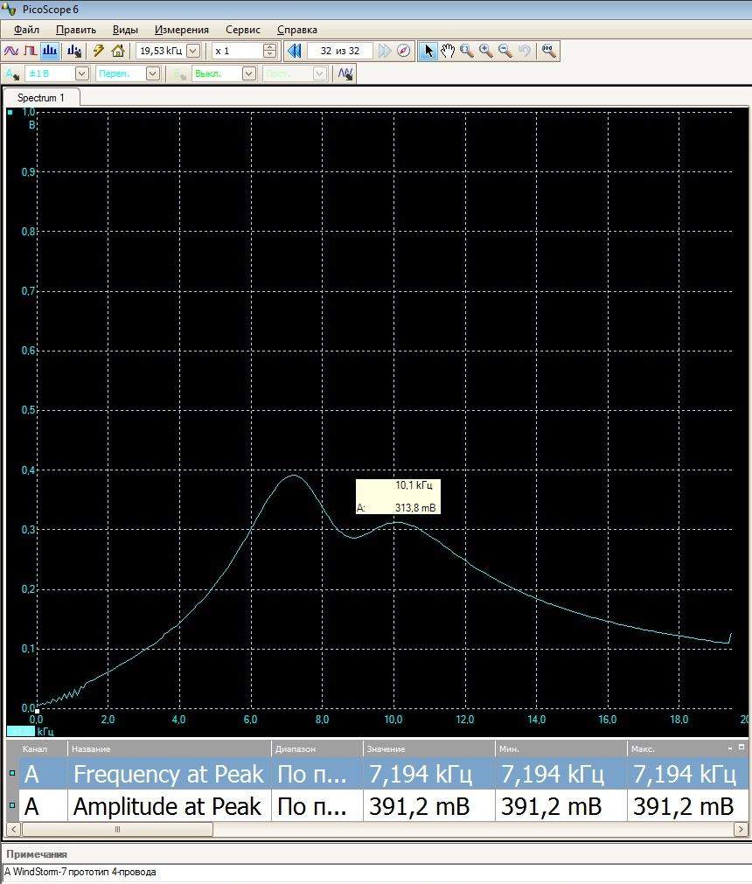Open the Выкл. channel B dropdown
The image size is (752, 884).
[248, 74]
